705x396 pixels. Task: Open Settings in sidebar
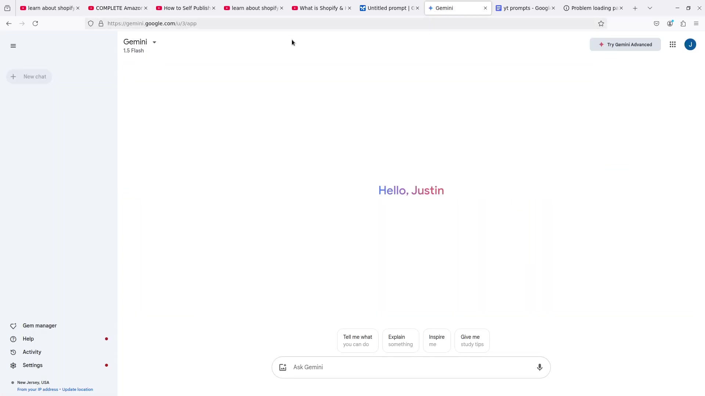33,365
